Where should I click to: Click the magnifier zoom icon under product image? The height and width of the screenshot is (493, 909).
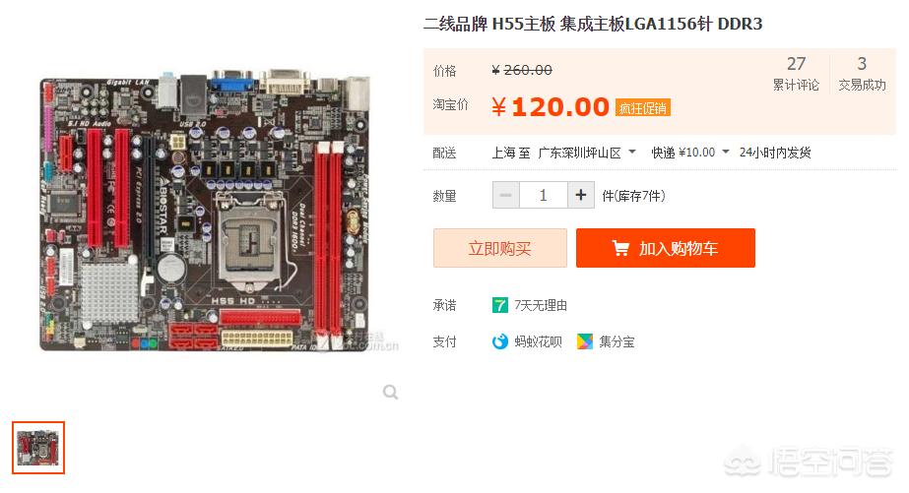click(391, 393)
